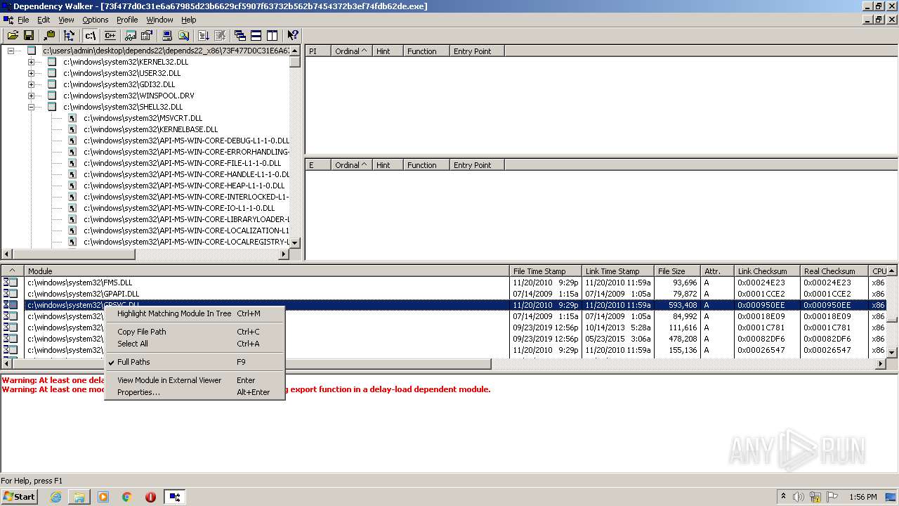The height and width of the screenshot is (506, 899).
Task: Click the Stop Profiling toolbar icon
Action: click(220, 35)
